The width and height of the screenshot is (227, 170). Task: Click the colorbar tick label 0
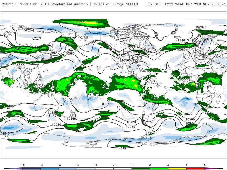(113, 165)
